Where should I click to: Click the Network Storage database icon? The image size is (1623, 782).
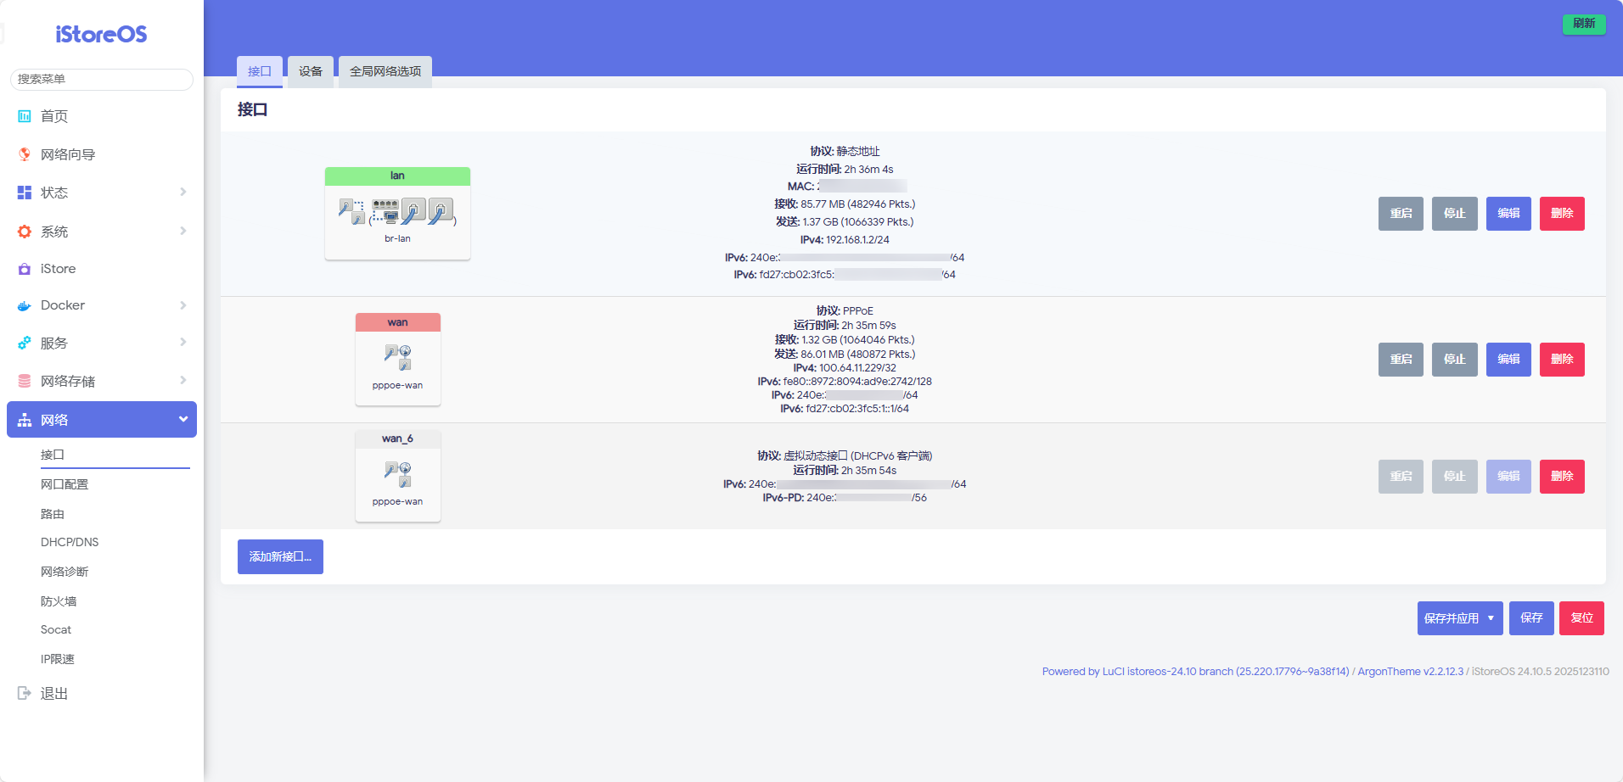pyautogui.click(x=25, y=381)
